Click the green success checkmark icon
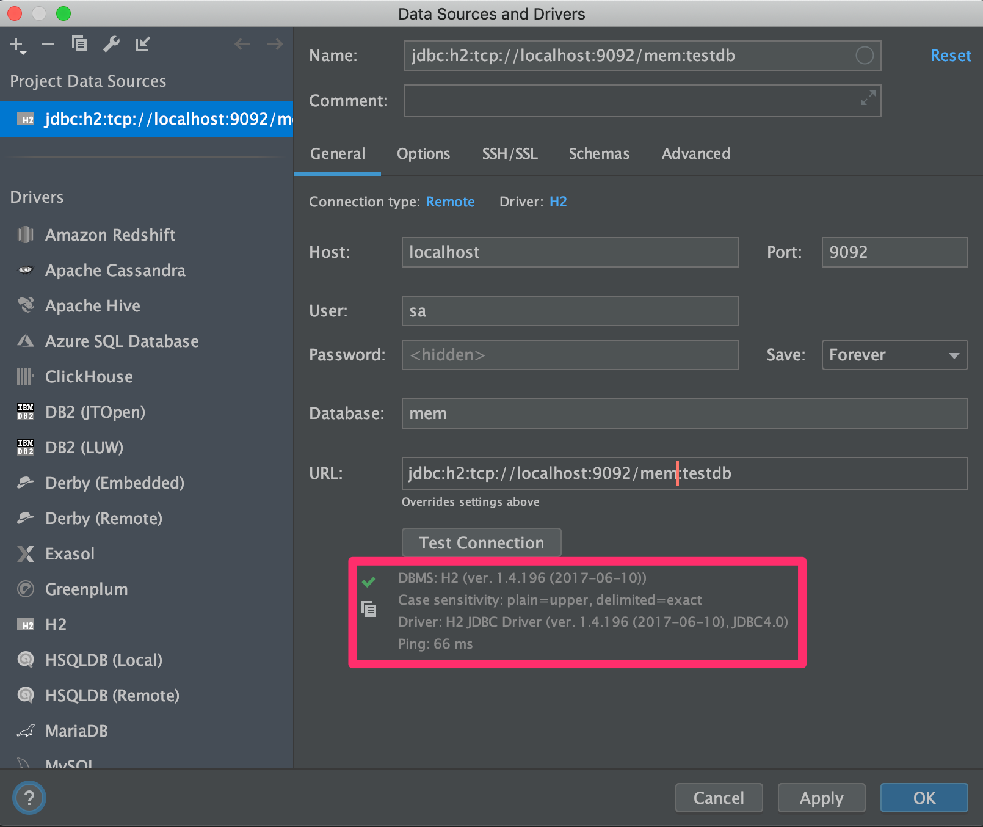This screenshot has width=983, height=827. point(369,581)
